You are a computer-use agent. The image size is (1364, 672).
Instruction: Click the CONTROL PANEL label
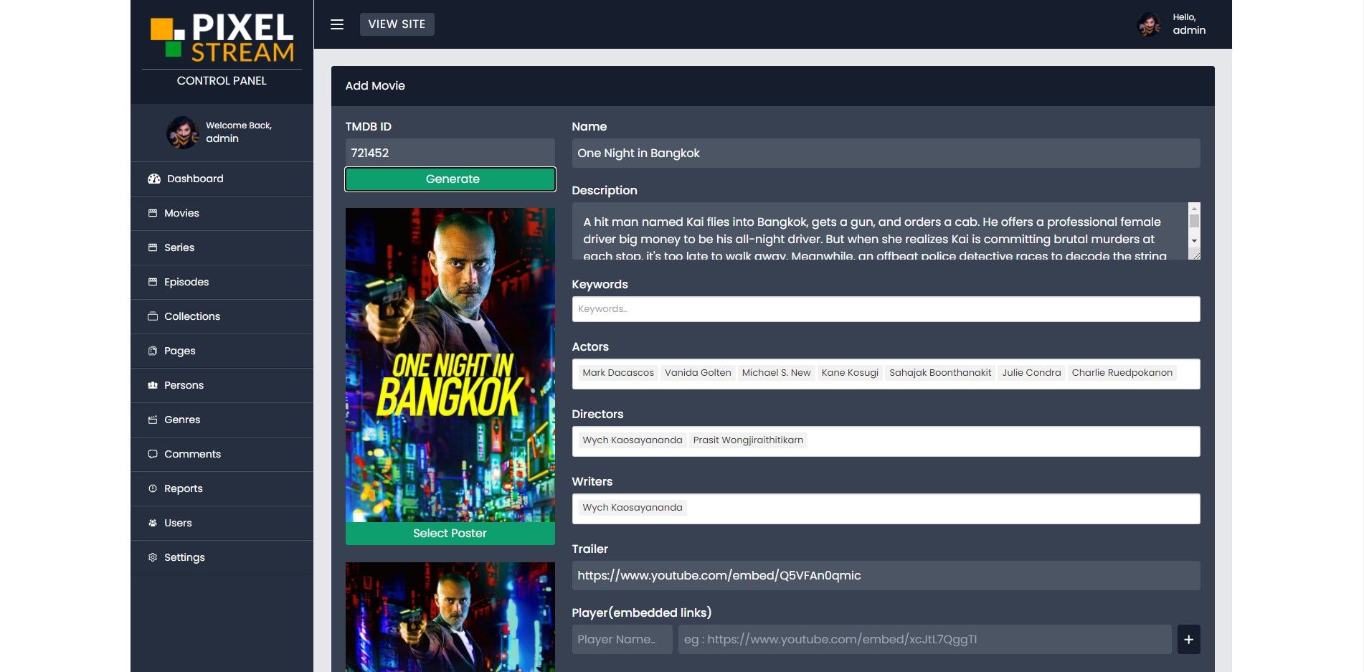222,81
